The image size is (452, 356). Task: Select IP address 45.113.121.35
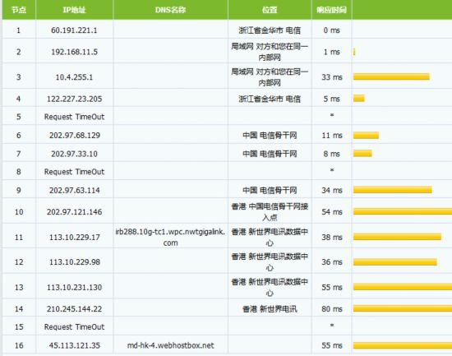coord(75,345)
